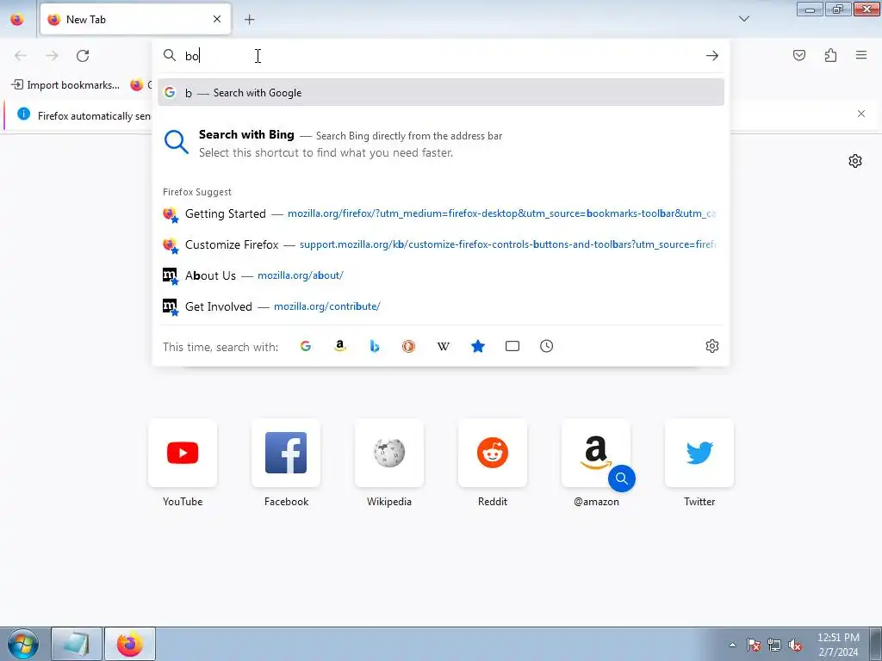Click the Firefox taskbar button
The image size is (882, 661).
pyautogui.click(x=129, y=644)
